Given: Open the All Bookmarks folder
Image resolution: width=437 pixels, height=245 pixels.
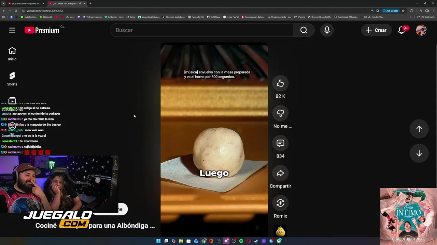Looking at the screenshot, I should (x=426, y=17).
